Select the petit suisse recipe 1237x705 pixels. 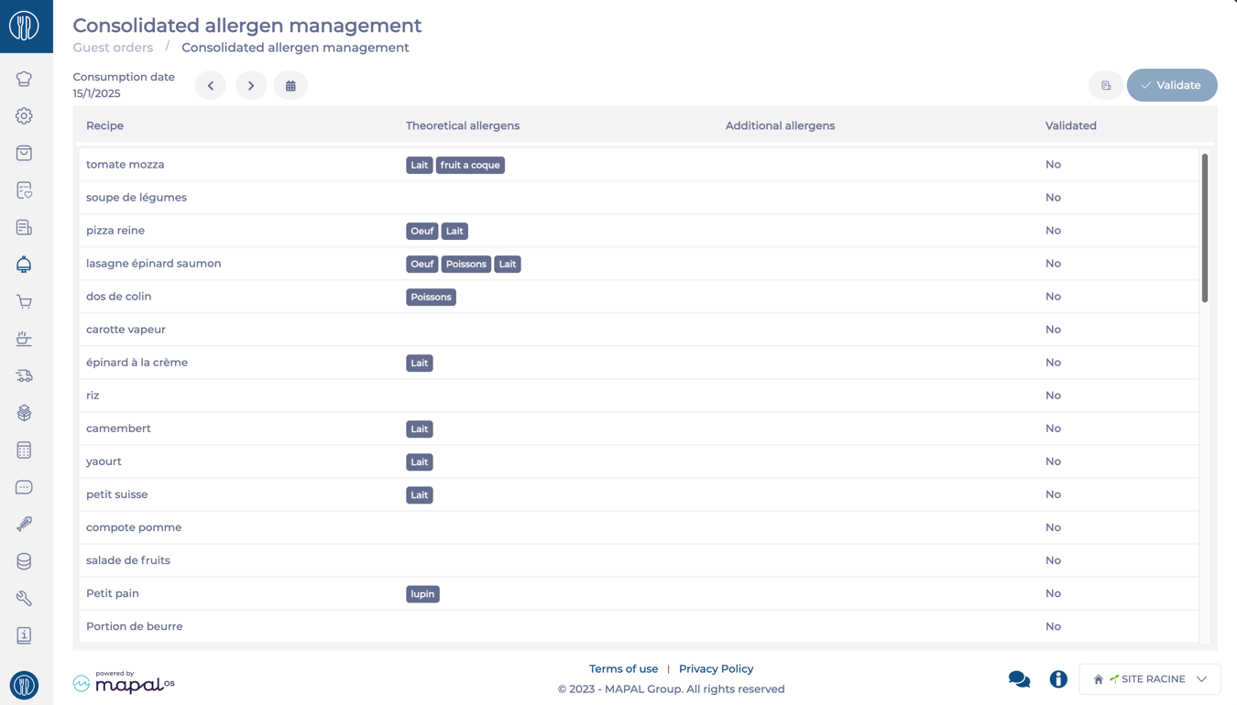click(x=639, y=494)
